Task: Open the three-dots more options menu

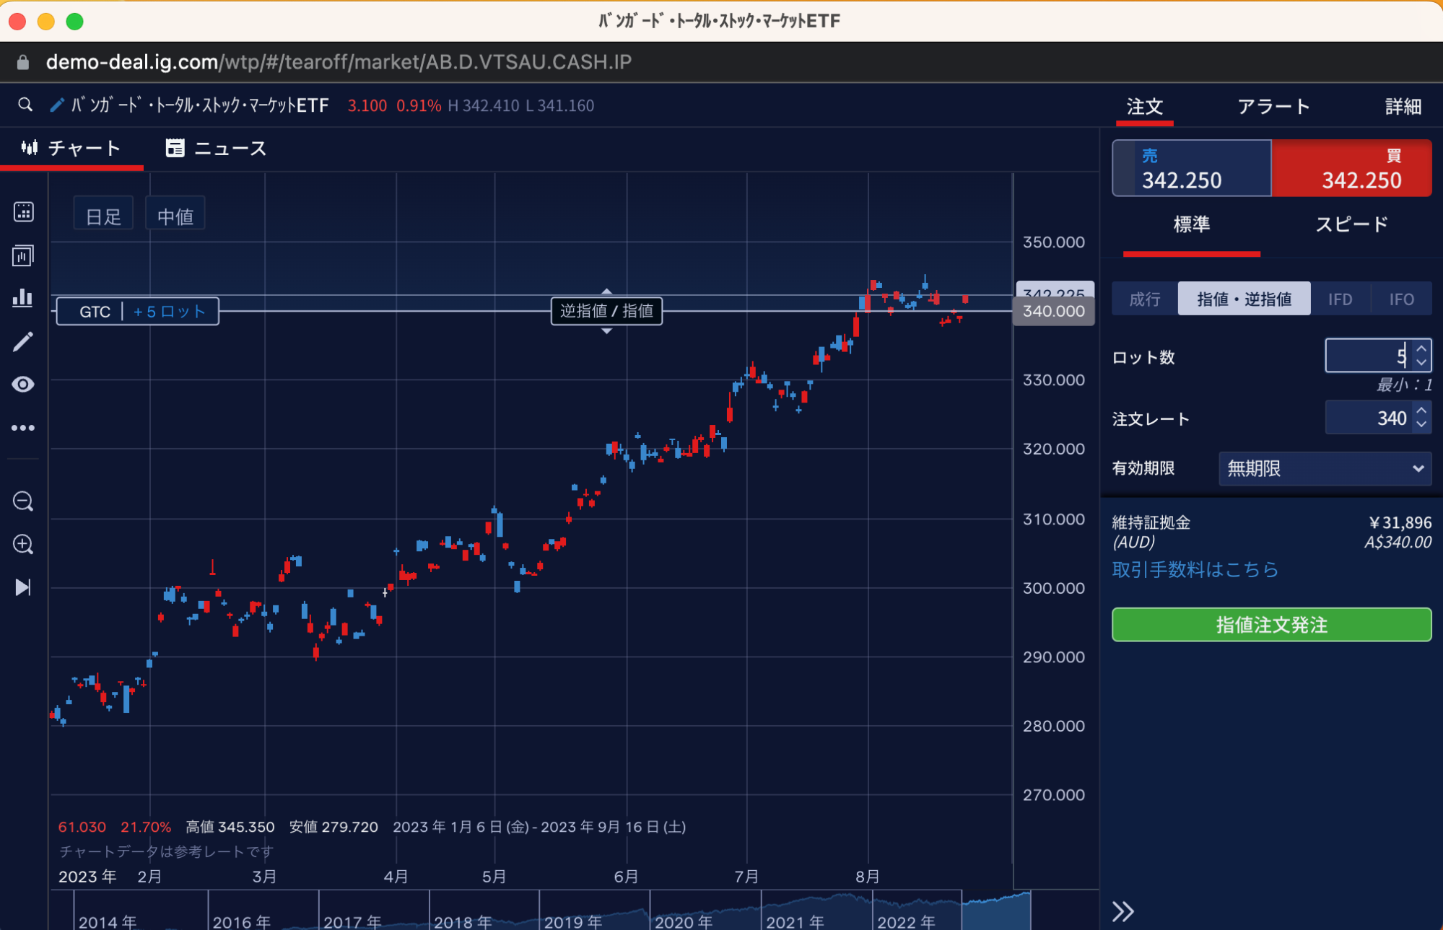Action: tap(23, 428)
